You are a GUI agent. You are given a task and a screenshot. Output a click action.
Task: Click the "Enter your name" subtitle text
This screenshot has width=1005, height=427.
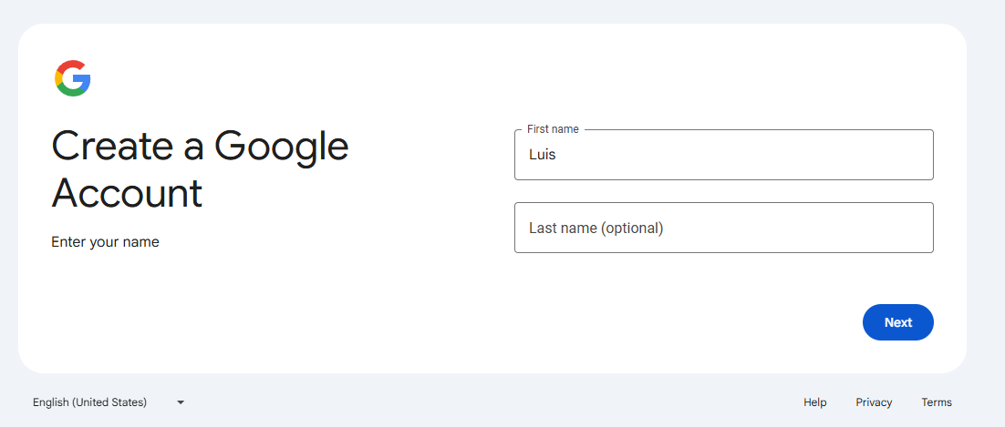[105, 242]
